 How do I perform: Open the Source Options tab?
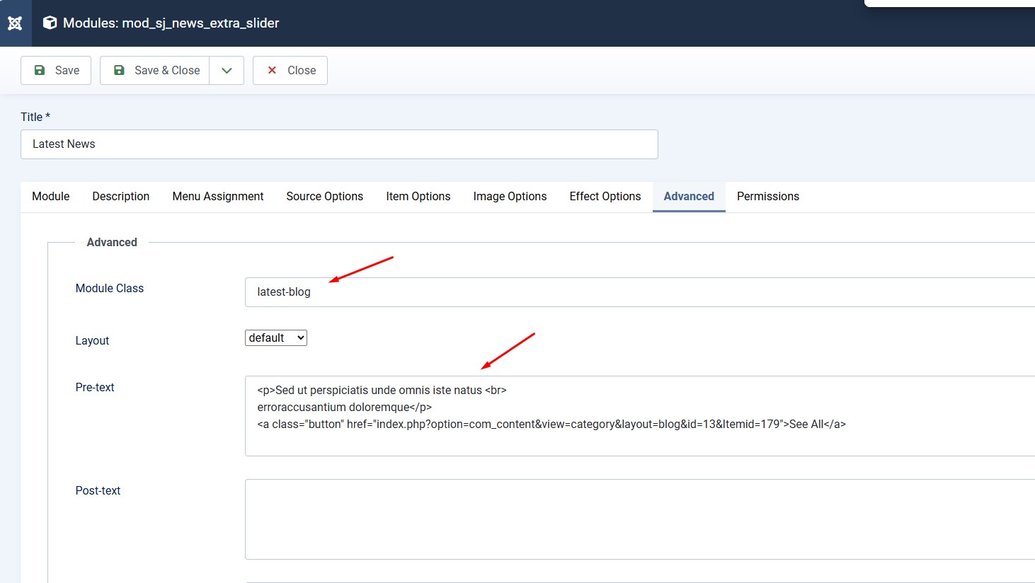coord(325,197)
